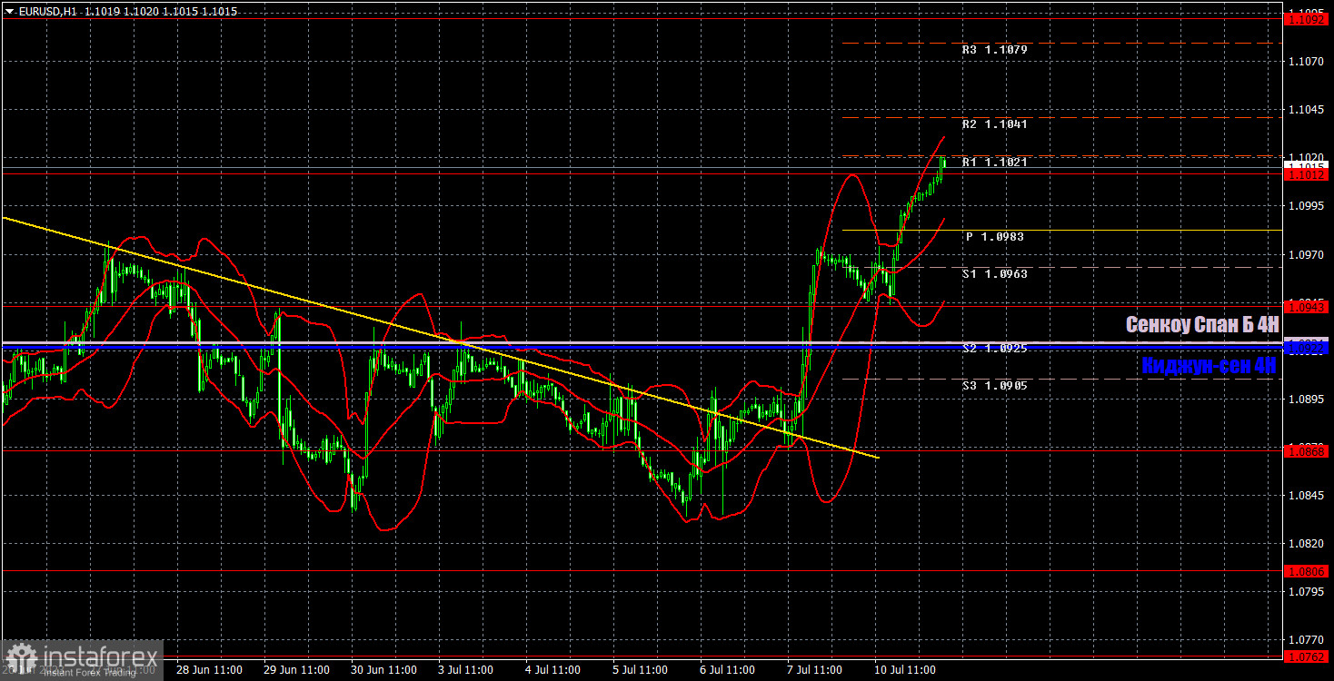The height and width of the screenshot is (681, 1334).
Task: Select the S3 1.0905 support label
Action: [995, 386]
